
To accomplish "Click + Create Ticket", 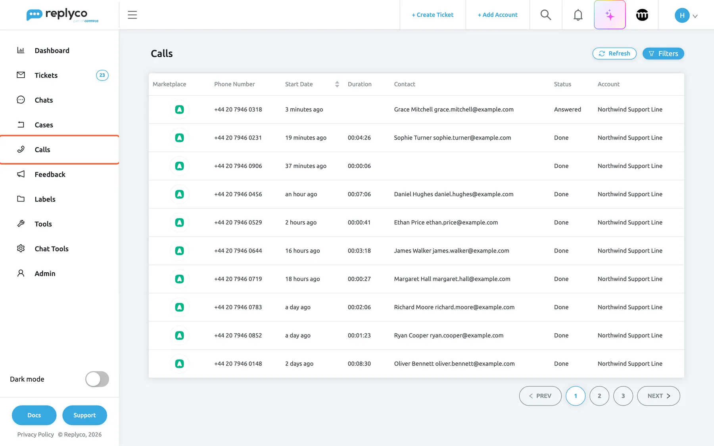I will [432, 15].
